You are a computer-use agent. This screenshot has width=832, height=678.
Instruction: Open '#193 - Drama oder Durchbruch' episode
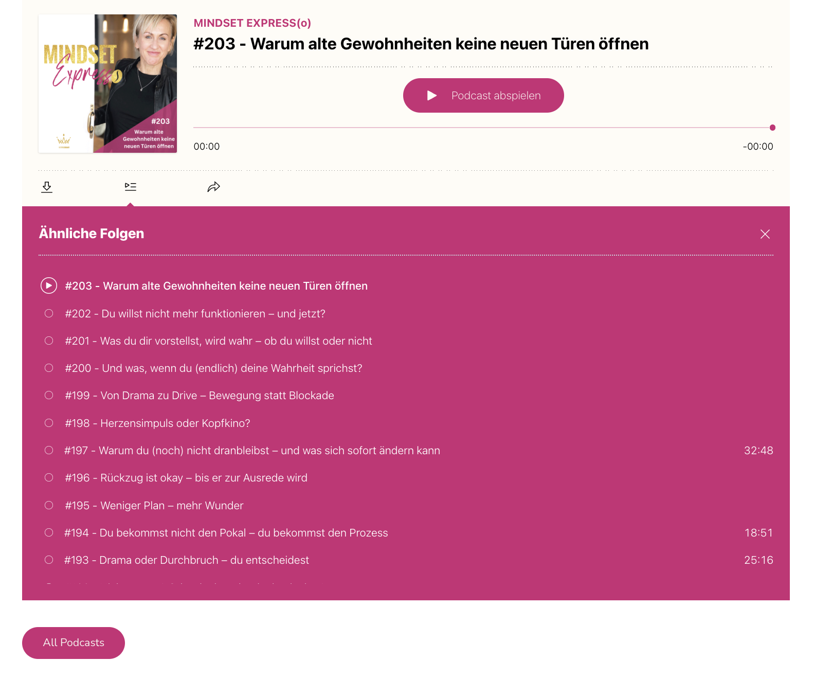(187, 560)
